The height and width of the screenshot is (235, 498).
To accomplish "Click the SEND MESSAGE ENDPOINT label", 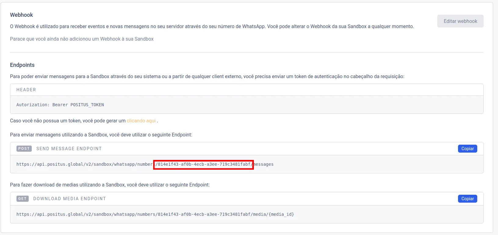I will click(x=69, y=149).
